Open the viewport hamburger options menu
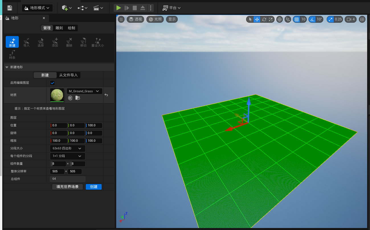This screenshot has width=370, height=230. 121,19
